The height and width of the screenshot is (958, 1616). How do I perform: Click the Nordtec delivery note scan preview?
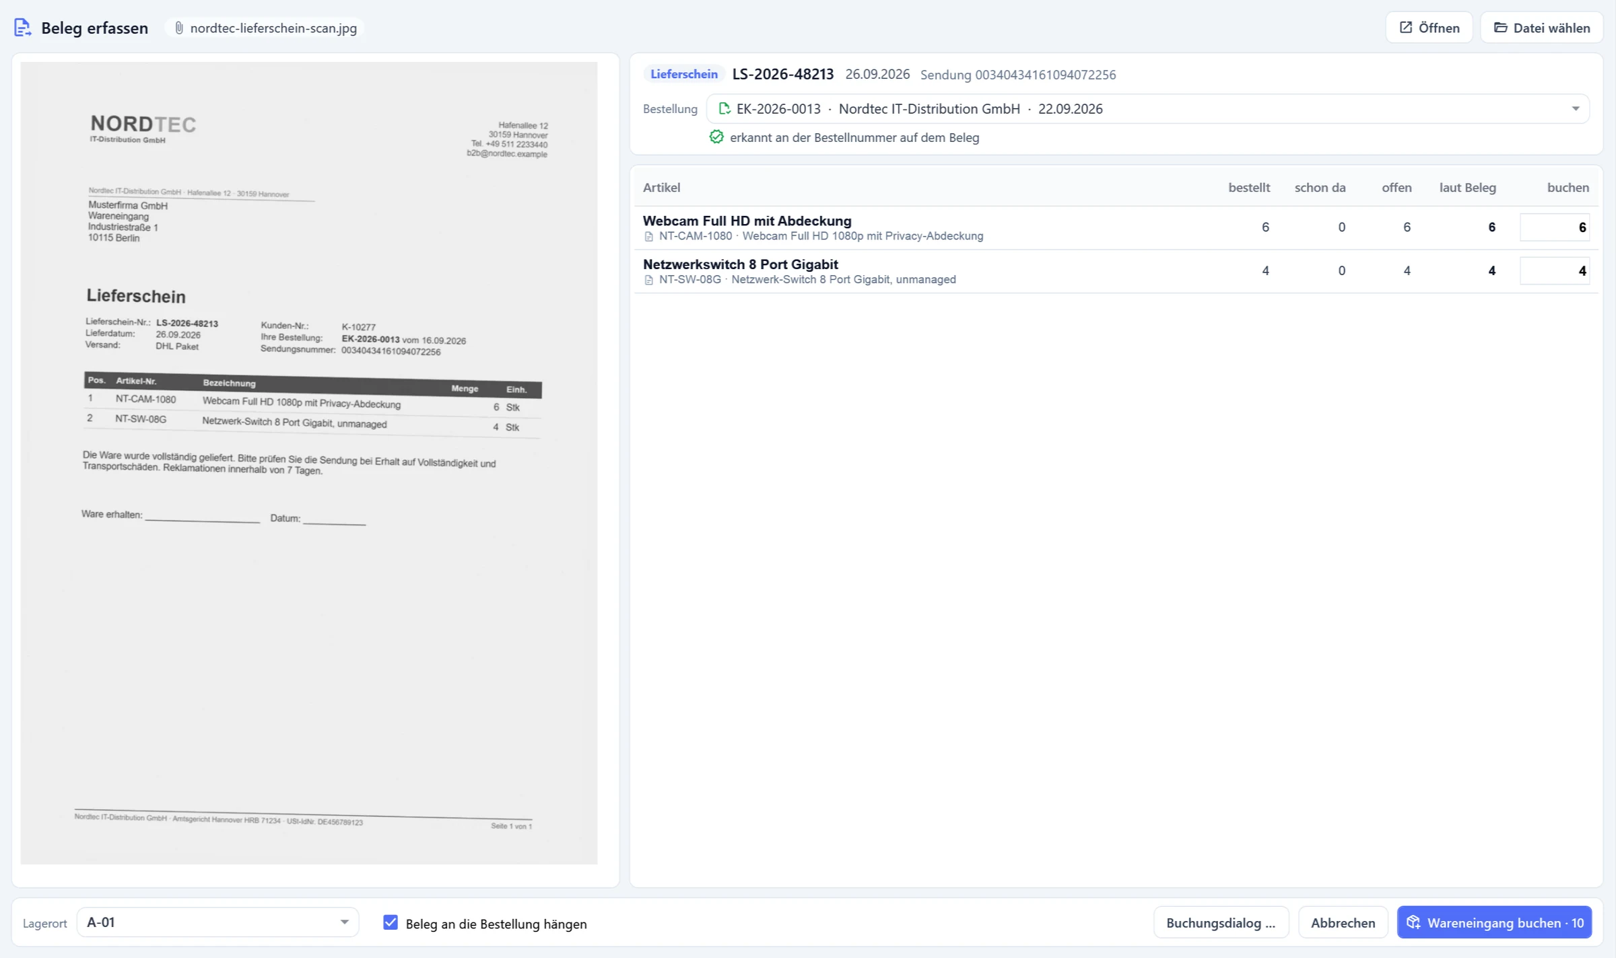309,463
